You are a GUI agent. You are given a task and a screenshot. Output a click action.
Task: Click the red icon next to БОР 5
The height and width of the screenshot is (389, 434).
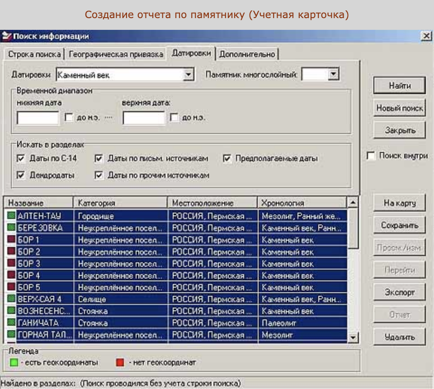[x=11, y=287]
